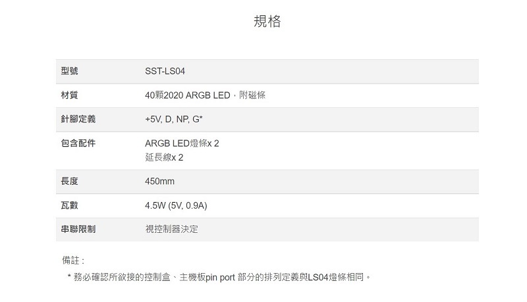Image resolution: width=527 pixels, height=302 pixels.
Task: Select the 型號 row label
Action: tap(69, 71)
